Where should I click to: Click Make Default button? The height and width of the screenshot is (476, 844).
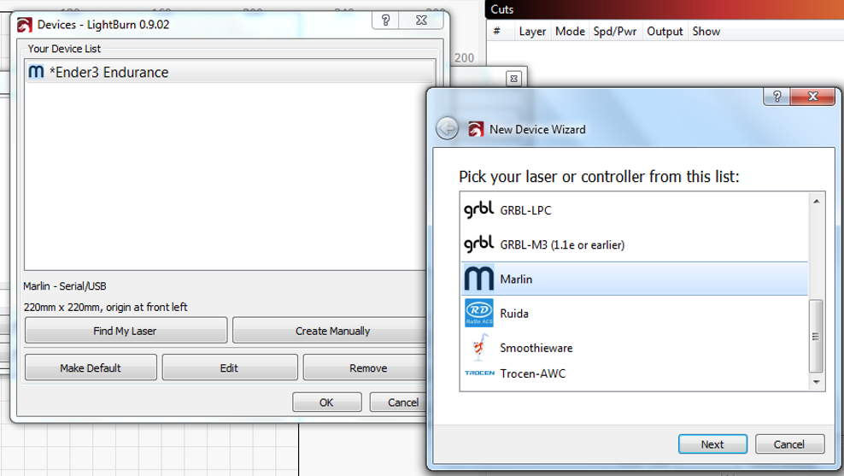coord(91,367)
